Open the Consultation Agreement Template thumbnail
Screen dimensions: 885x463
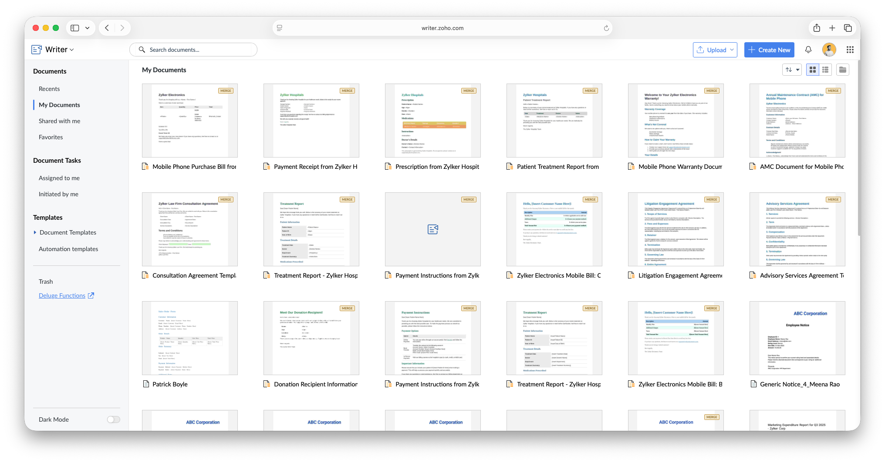tap(190, 229)
